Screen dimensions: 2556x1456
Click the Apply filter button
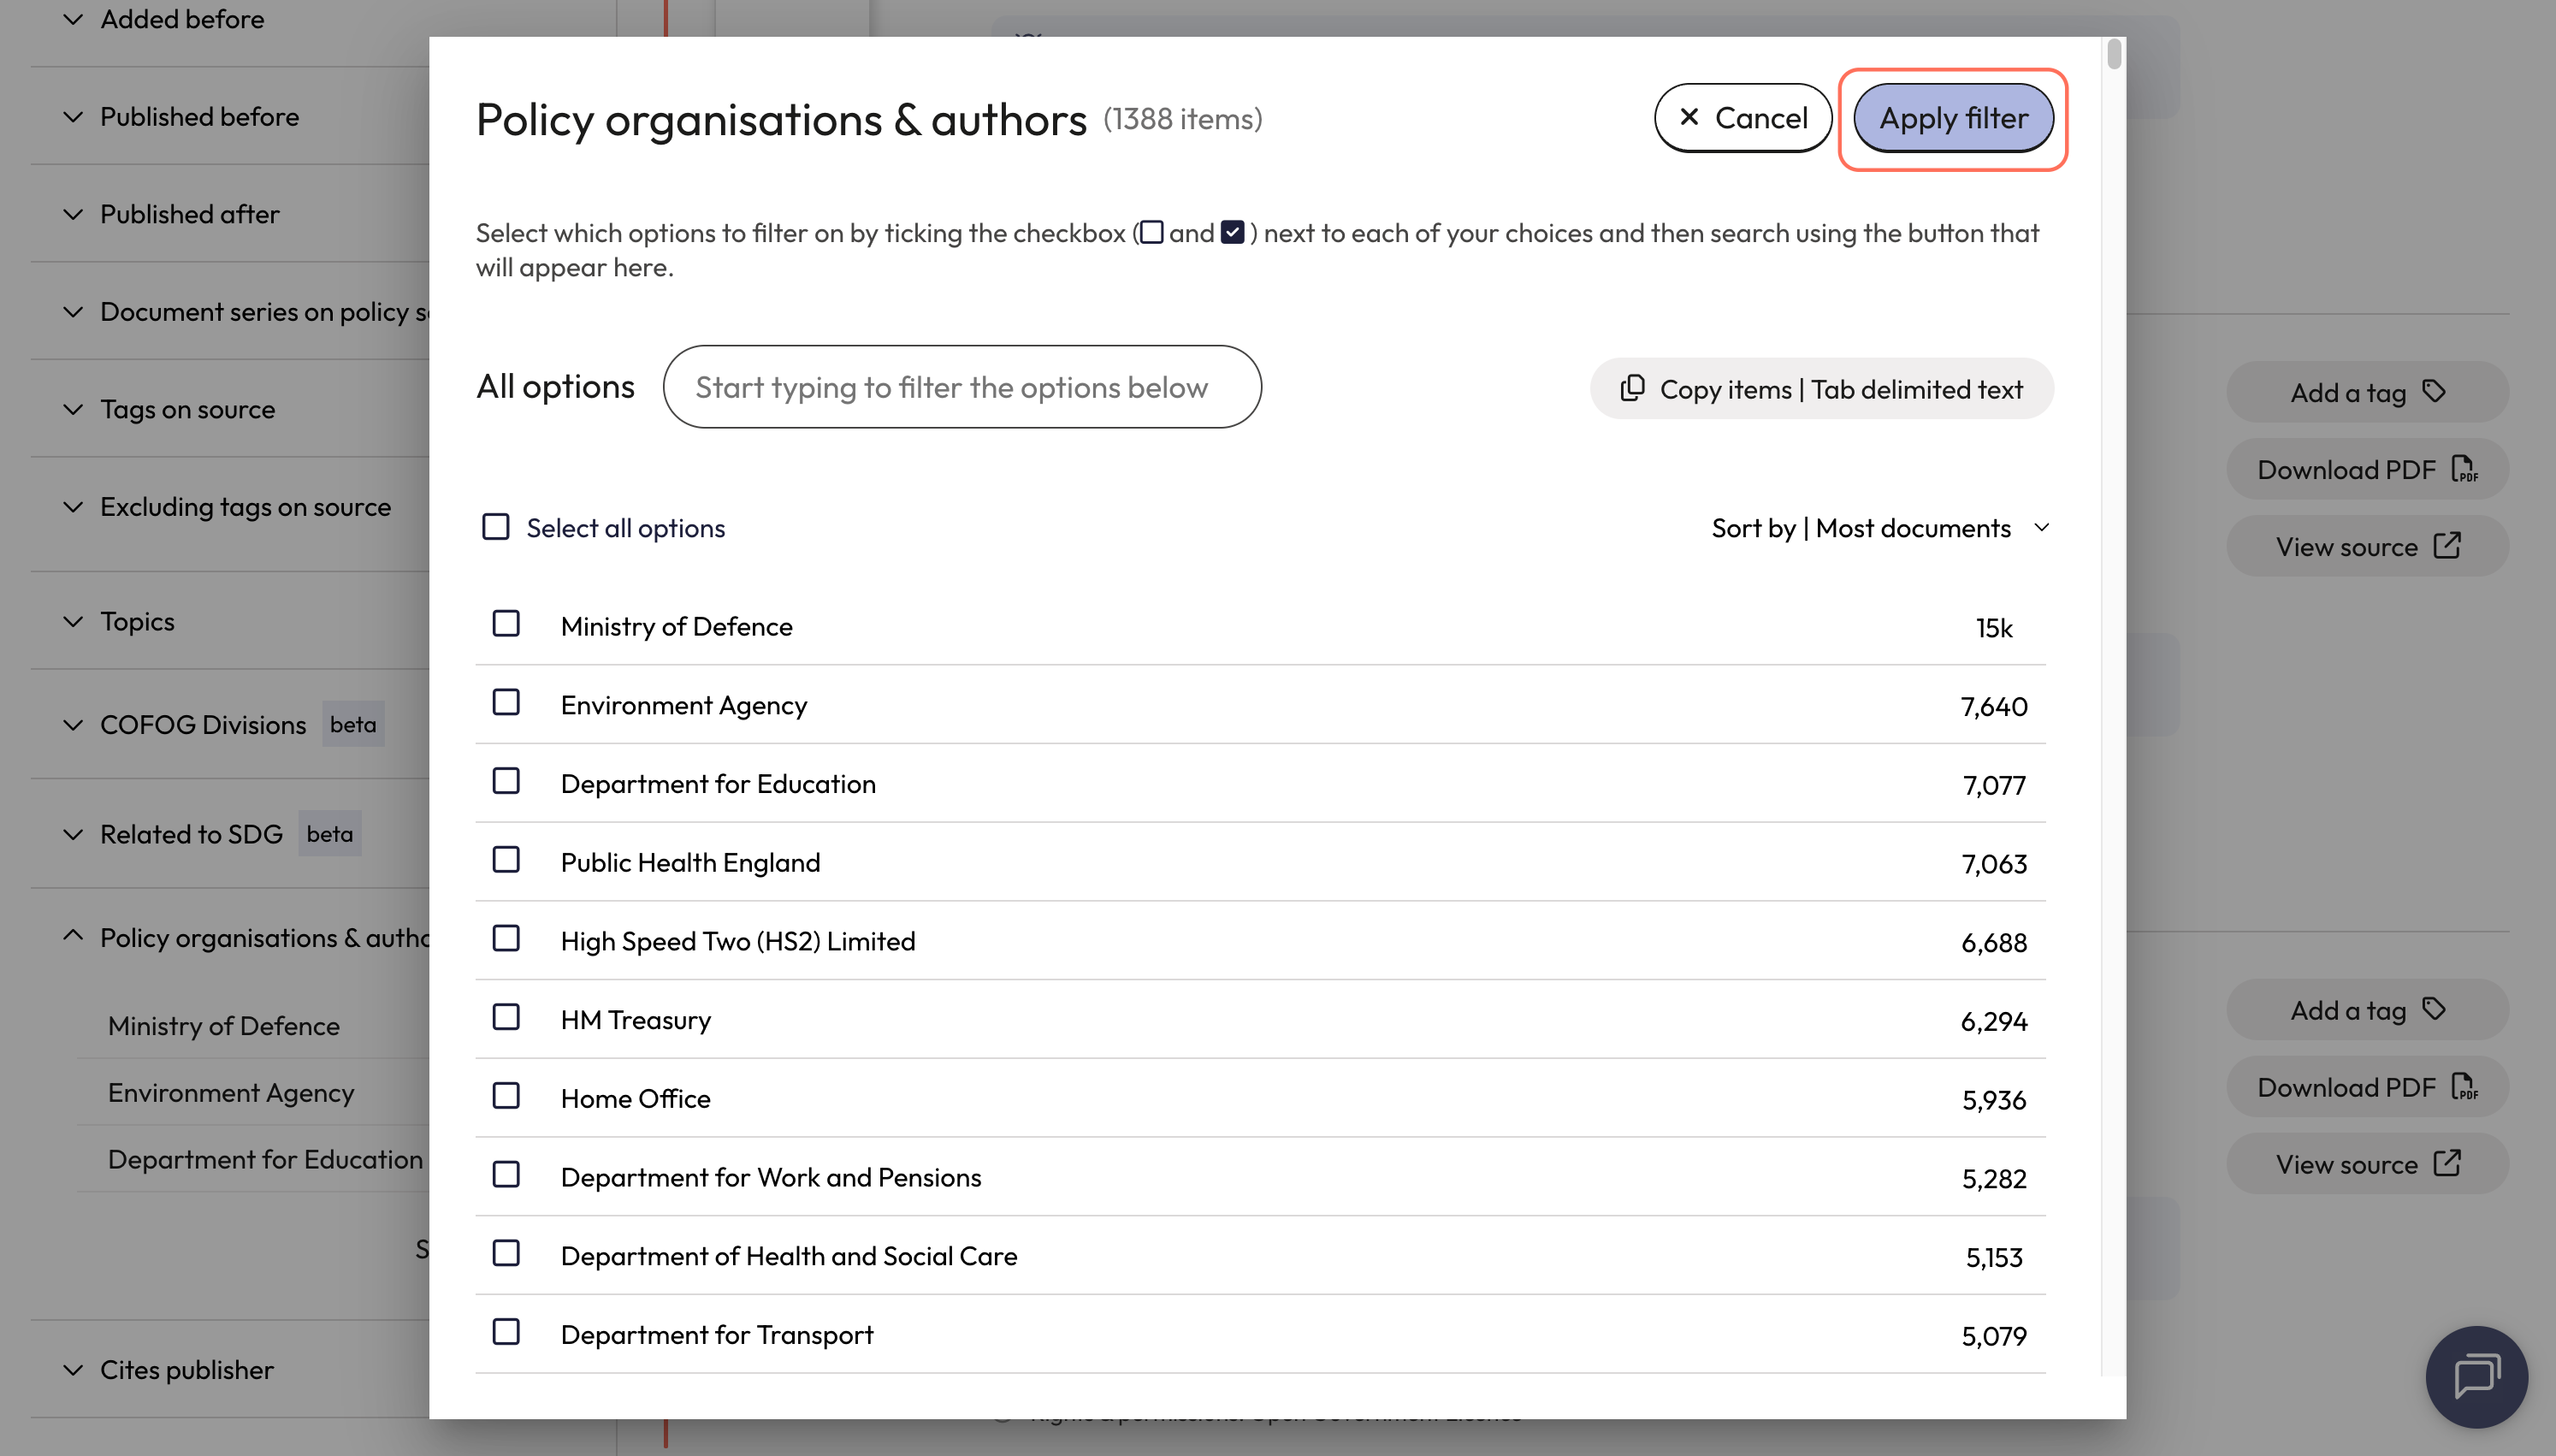pyautogui.click(x=1953, y=118)
